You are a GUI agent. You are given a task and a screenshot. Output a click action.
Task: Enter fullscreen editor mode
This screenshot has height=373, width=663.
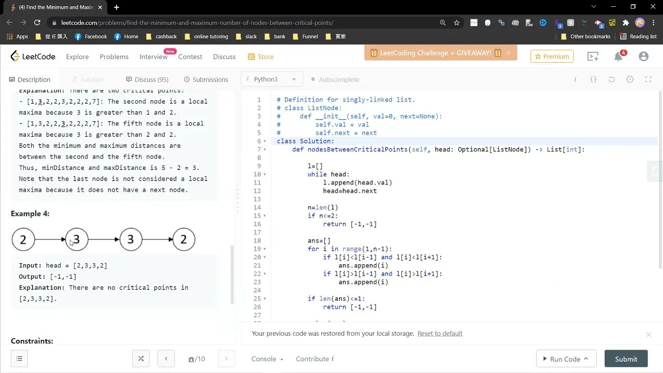pos(648,79)
